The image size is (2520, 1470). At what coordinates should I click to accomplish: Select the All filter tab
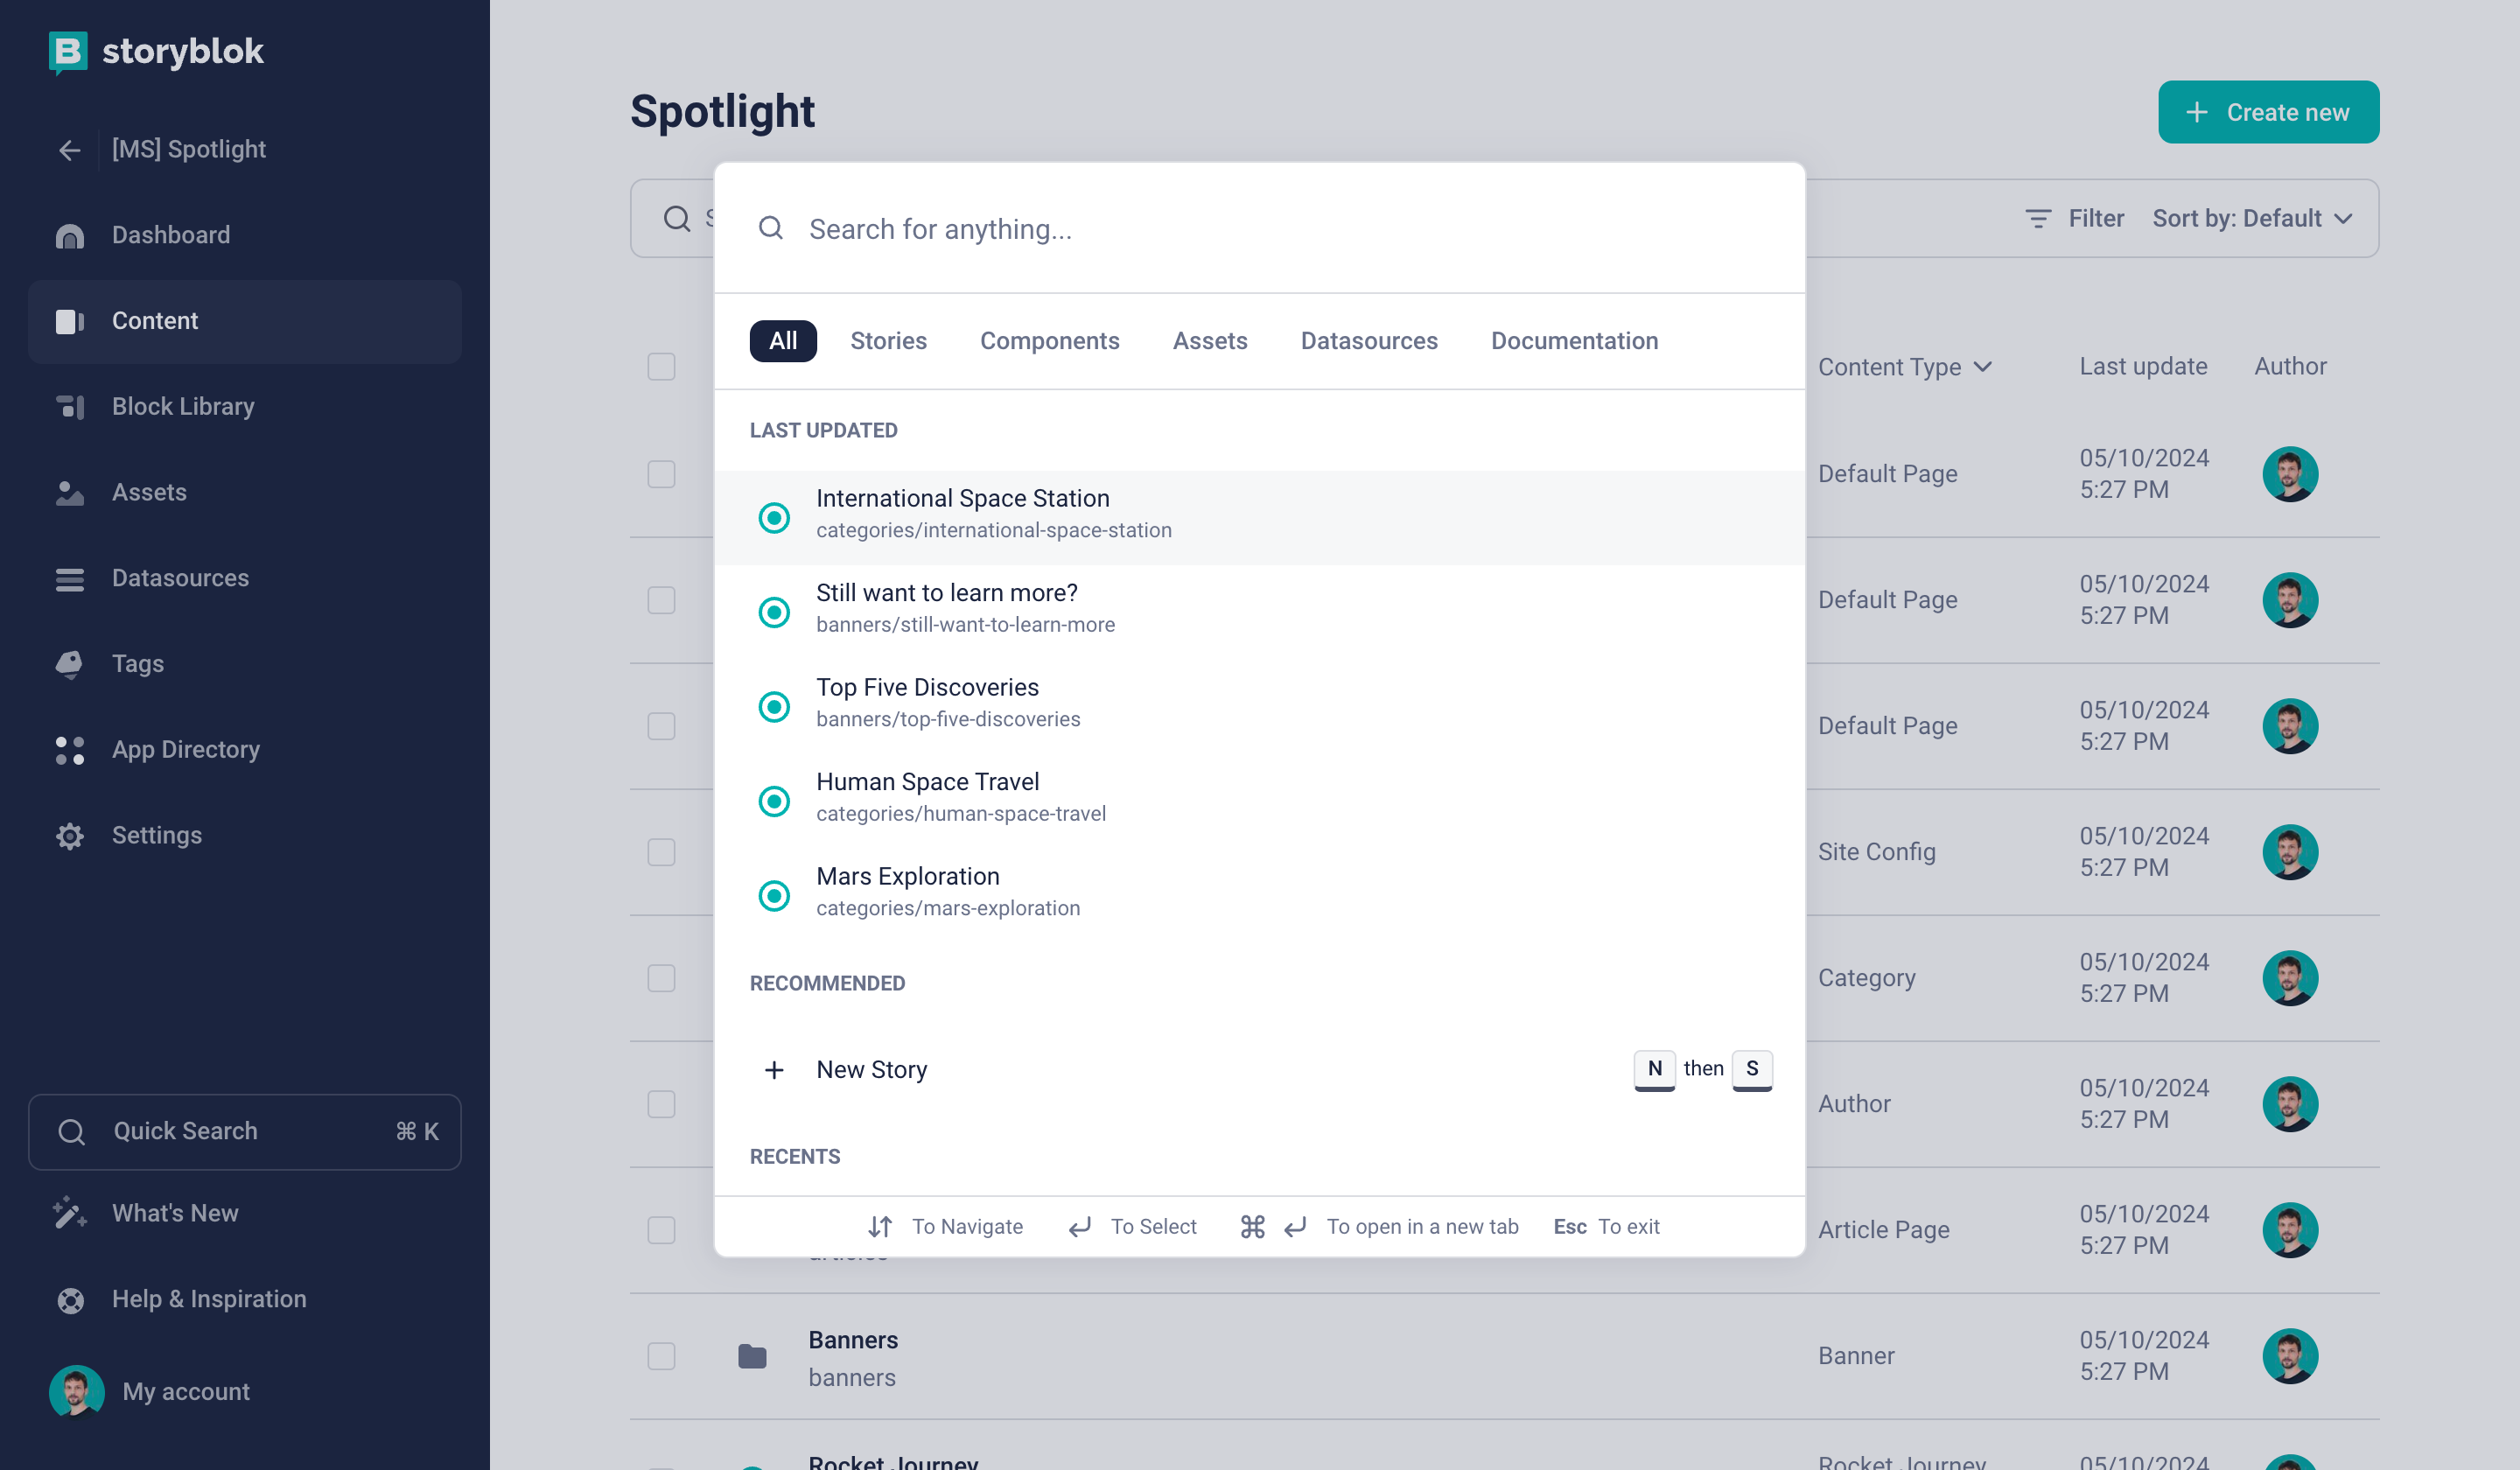[x=782, y=339]
